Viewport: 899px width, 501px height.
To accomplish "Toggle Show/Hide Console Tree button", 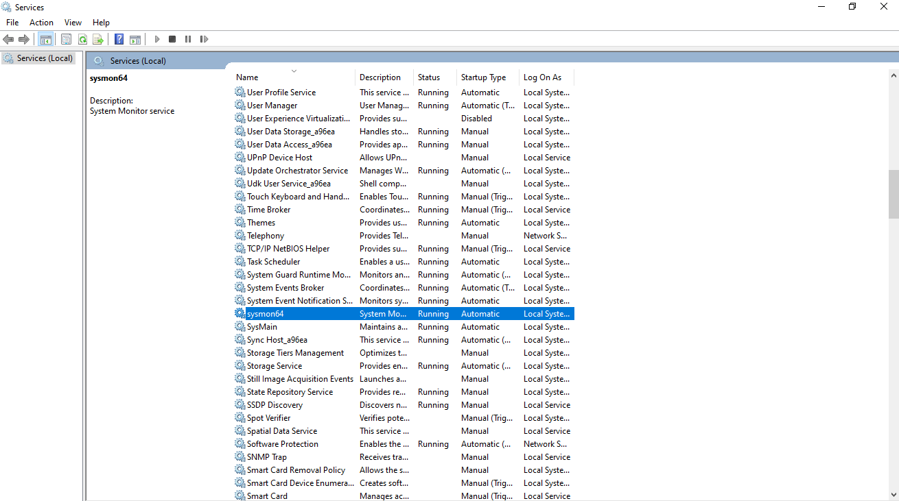I will [x=46, y=39].
